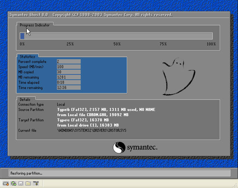Click the Ghost mascot drawing
238x188 pixels.
pyautogui.click(x=178, y=76)
